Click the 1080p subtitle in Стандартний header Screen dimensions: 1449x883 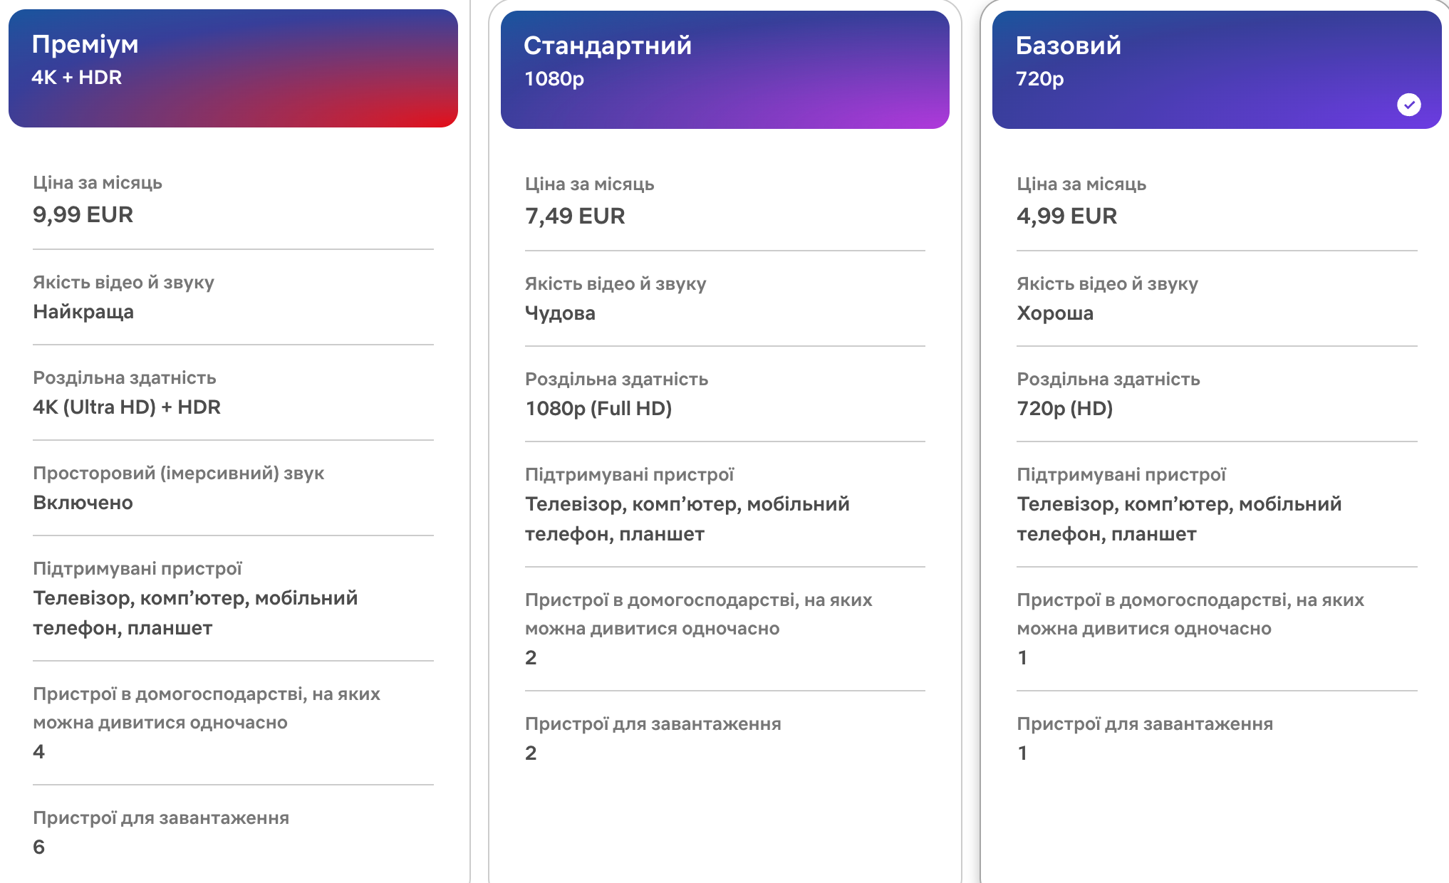pyautogui.click(x=554, y=78)
